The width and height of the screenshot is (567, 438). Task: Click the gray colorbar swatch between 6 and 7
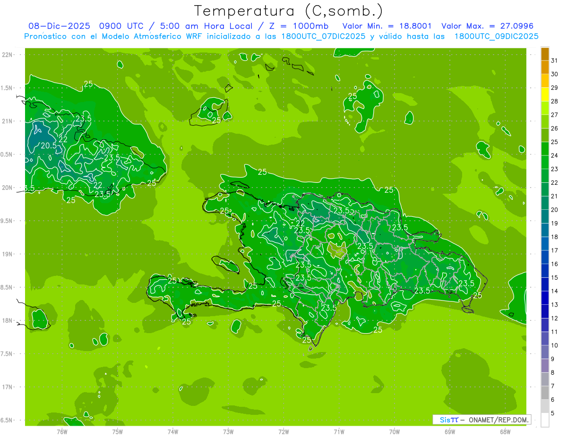click(545, 393)
